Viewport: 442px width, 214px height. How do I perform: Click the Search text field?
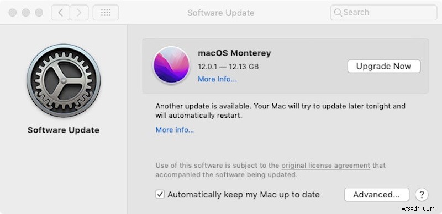[383, 12]
